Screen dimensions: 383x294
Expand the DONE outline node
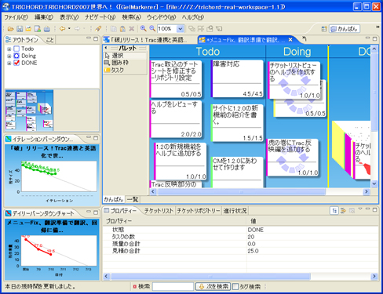click(x=9, y=63)
